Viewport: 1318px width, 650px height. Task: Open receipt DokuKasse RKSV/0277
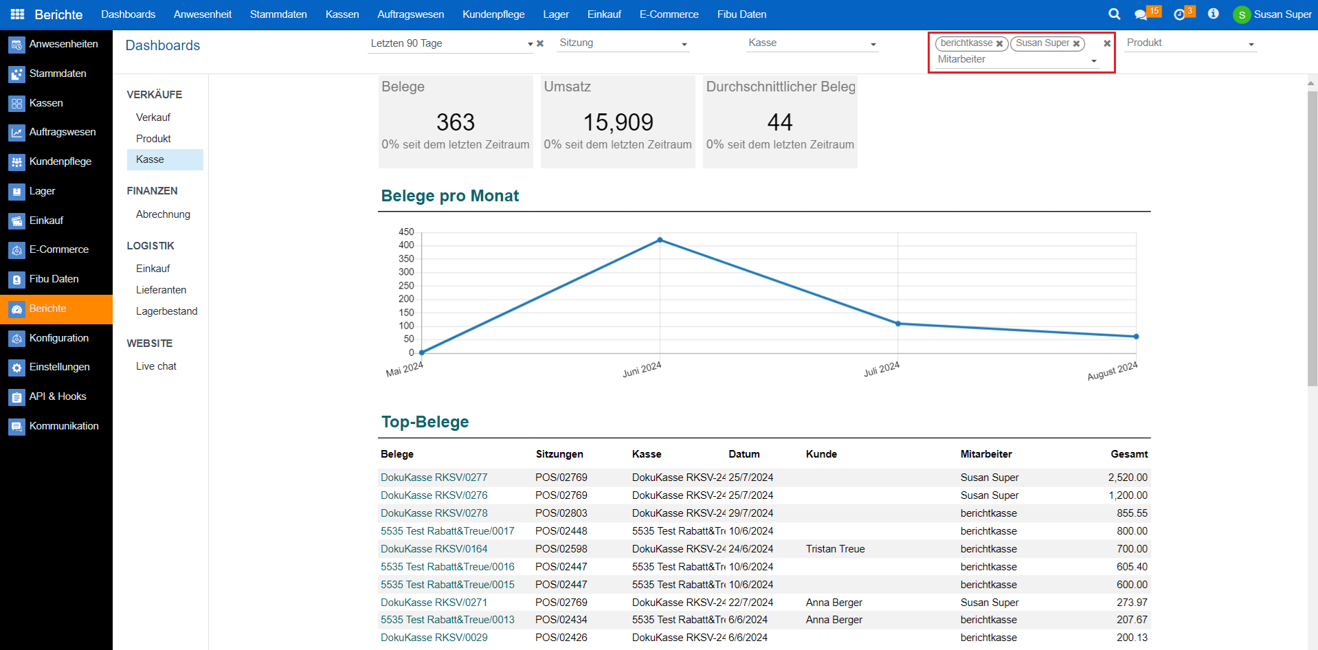point(434,478)
